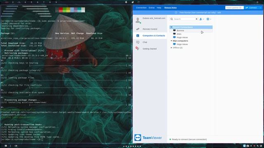This screenshot has height=148, width=264.
Task: Click the gear icon at top right corner
Action: click(x=257, y=2)
